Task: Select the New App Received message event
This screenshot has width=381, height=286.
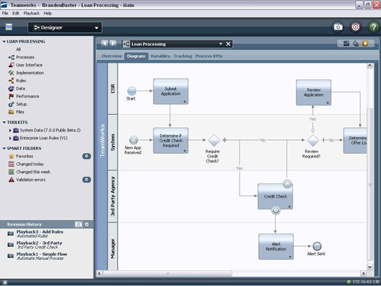Action: (x=133, y=140)
